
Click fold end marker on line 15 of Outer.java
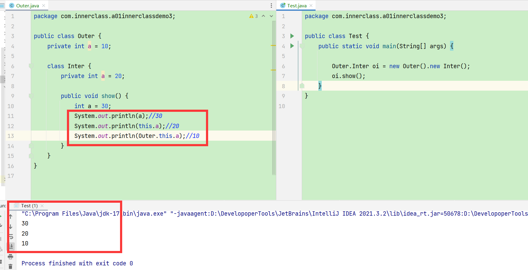(31, 156)
